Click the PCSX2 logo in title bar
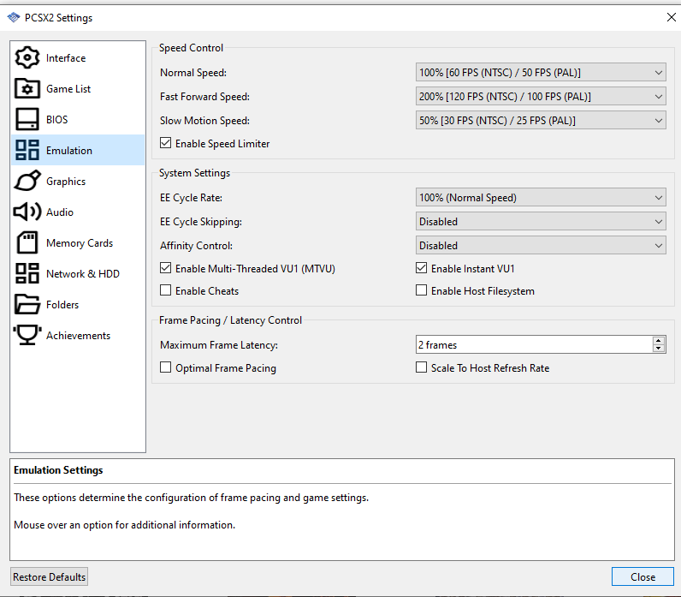The width and height of the screenshot is (681, 597). point(14,17)
